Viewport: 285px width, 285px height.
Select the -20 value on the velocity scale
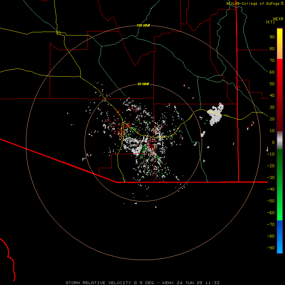point(271,166)
